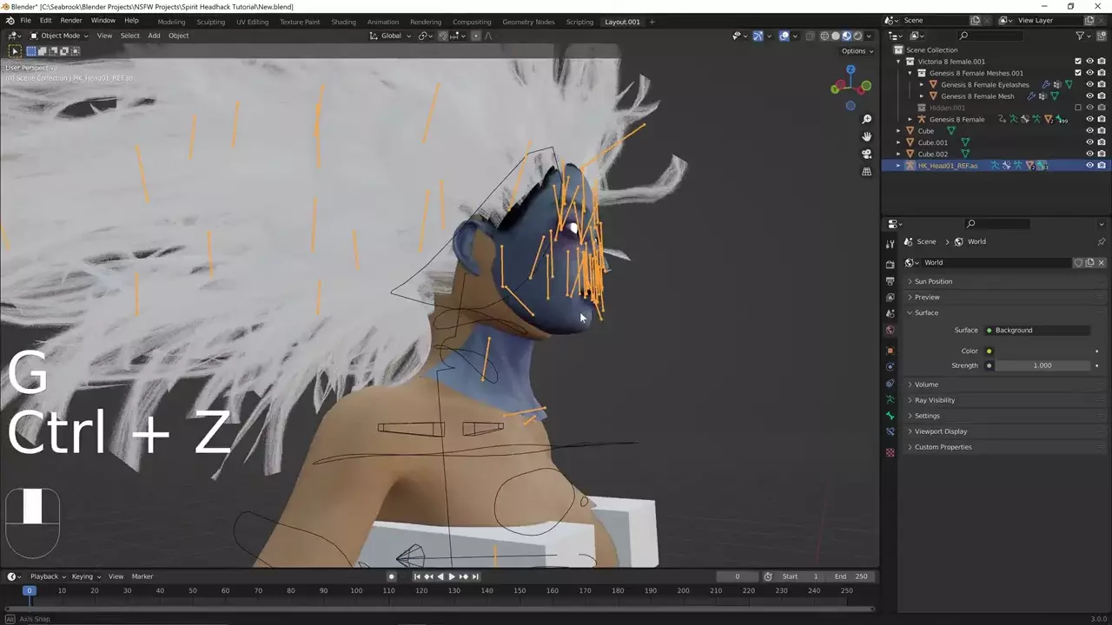
Task: Open the Render menu in top bar
Action: 71,20
